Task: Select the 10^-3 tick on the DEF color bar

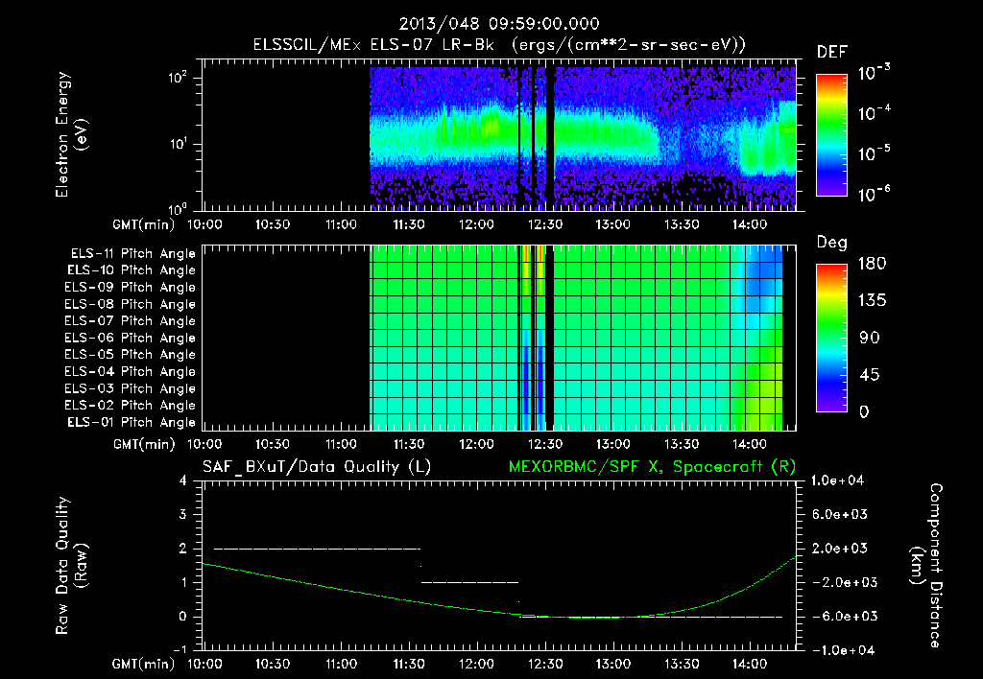Action: 874,73
